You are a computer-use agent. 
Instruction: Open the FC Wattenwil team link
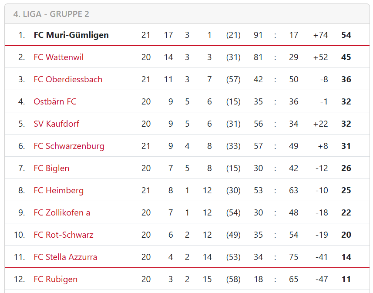tap(58, 57)
